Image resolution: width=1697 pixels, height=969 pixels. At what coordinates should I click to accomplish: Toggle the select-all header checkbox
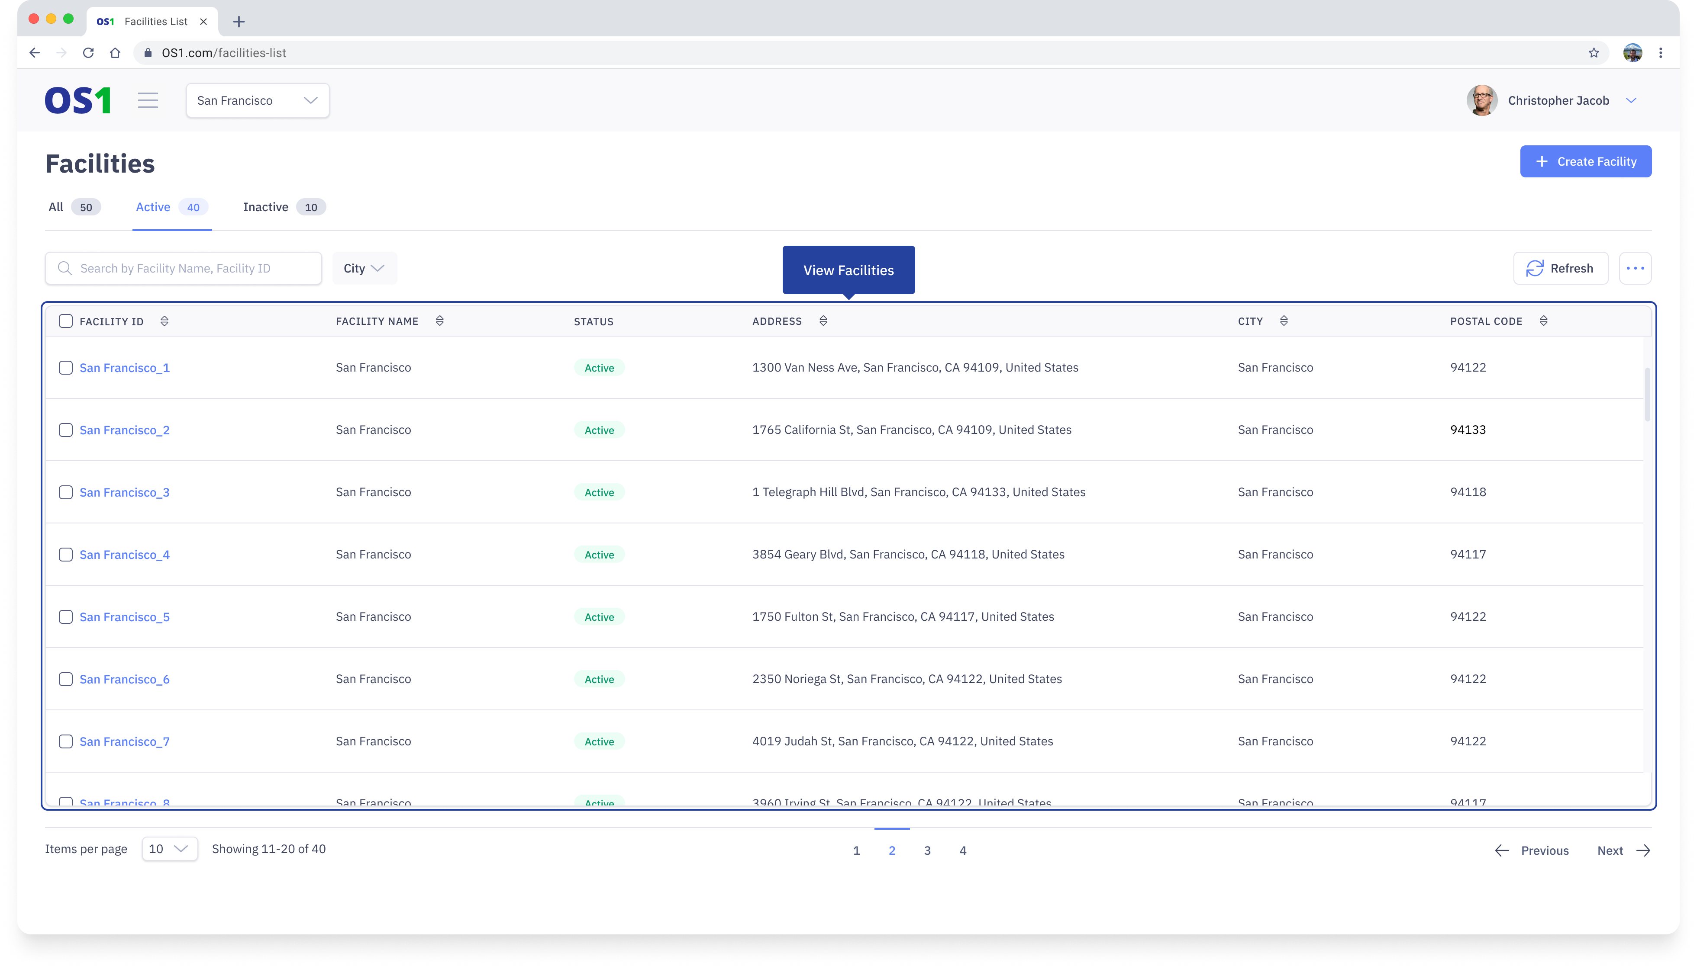click(65, 321)
